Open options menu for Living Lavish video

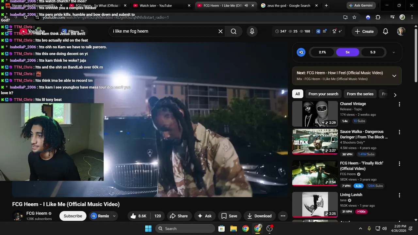click(399, 195)
